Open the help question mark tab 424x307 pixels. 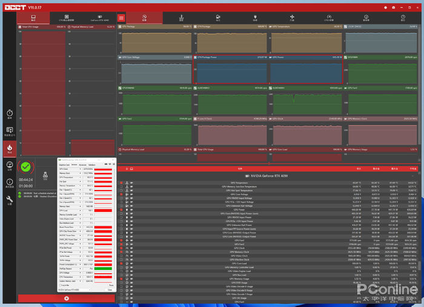[x=403, y=18]
